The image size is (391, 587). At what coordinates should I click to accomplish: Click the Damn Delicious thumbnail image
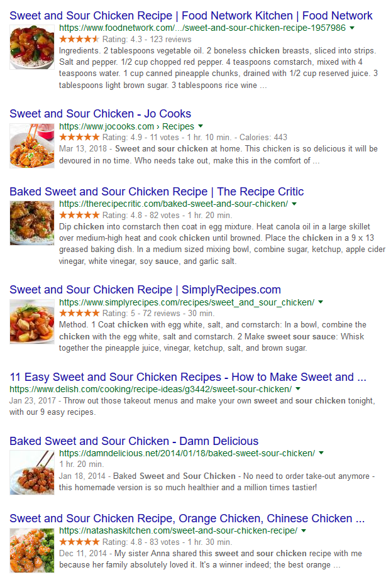(x=31, y=472)
